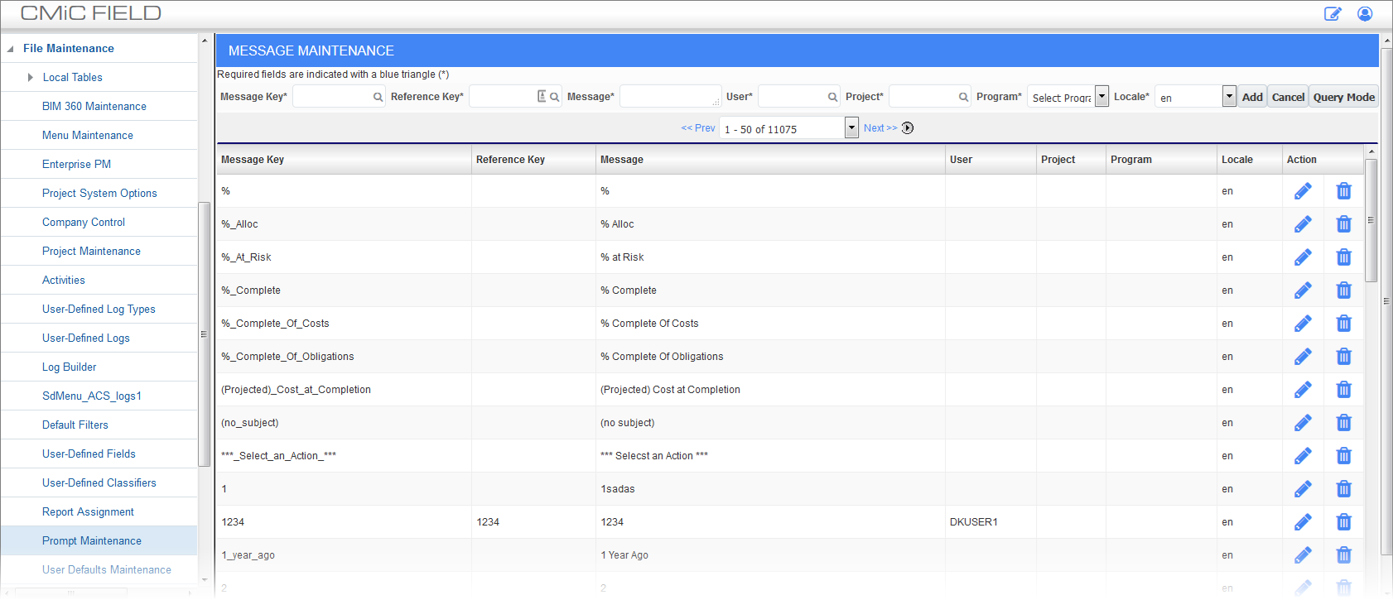Open Report Assignment menu item
The image size is (1393, 600).
point(88,512)
